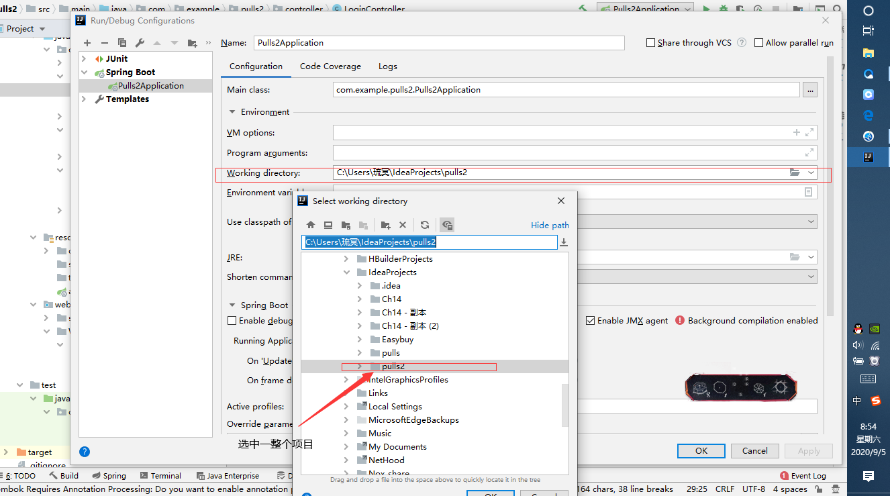Click the Main class input field
This screenshot has height=496, width=890.
566,90
